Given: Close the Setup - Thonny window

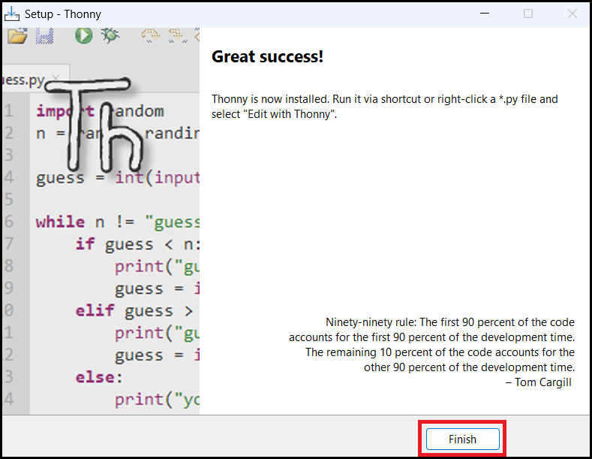Looking at the screenshot, I should pyautogui.click(x=572, y=14).
